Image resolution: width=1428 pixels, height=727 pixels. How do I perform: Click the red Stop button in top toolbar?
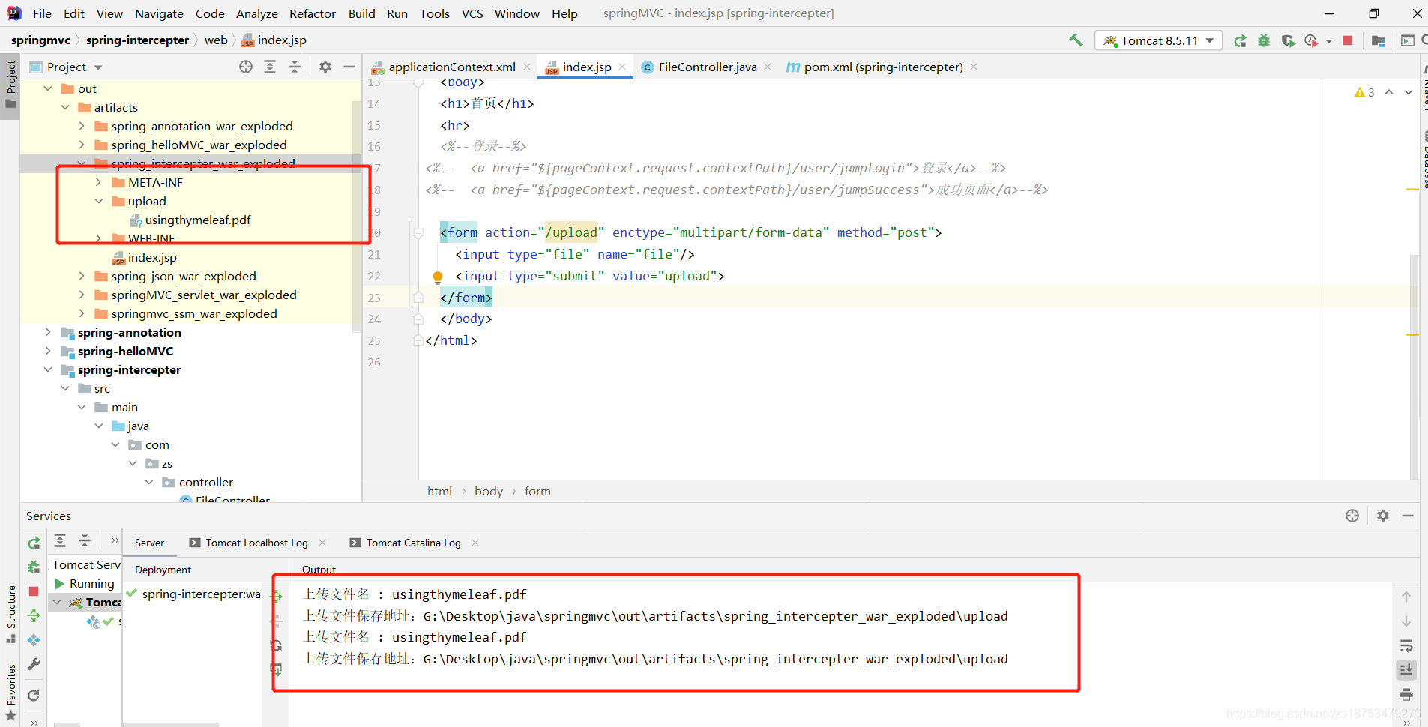[x=1348, y=40]
